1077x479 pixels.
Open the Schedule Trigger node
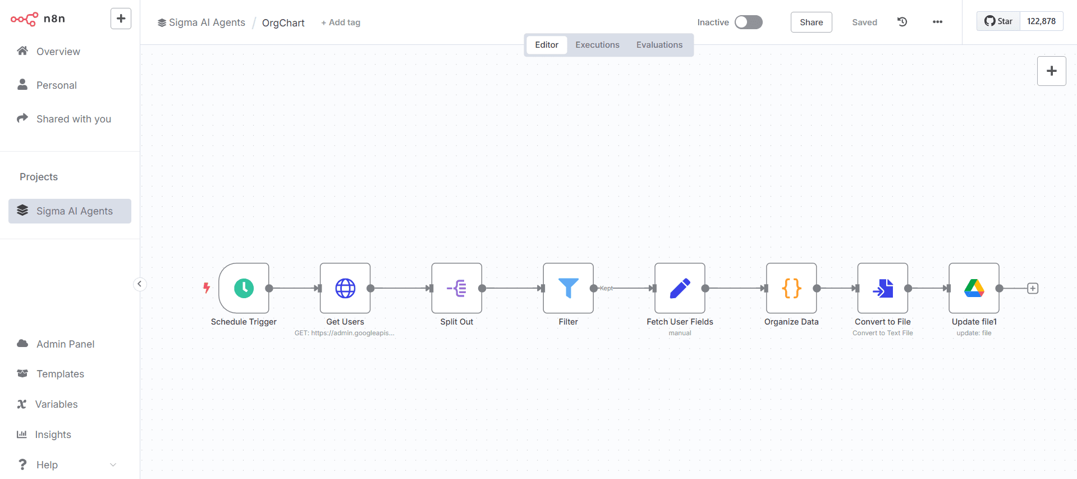[244, 288]
